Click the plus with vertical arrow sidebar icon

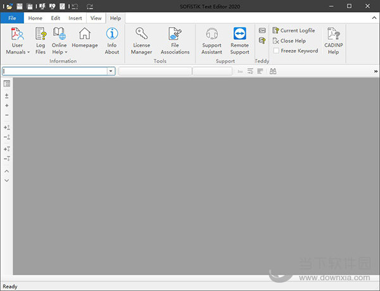point(7,128)
